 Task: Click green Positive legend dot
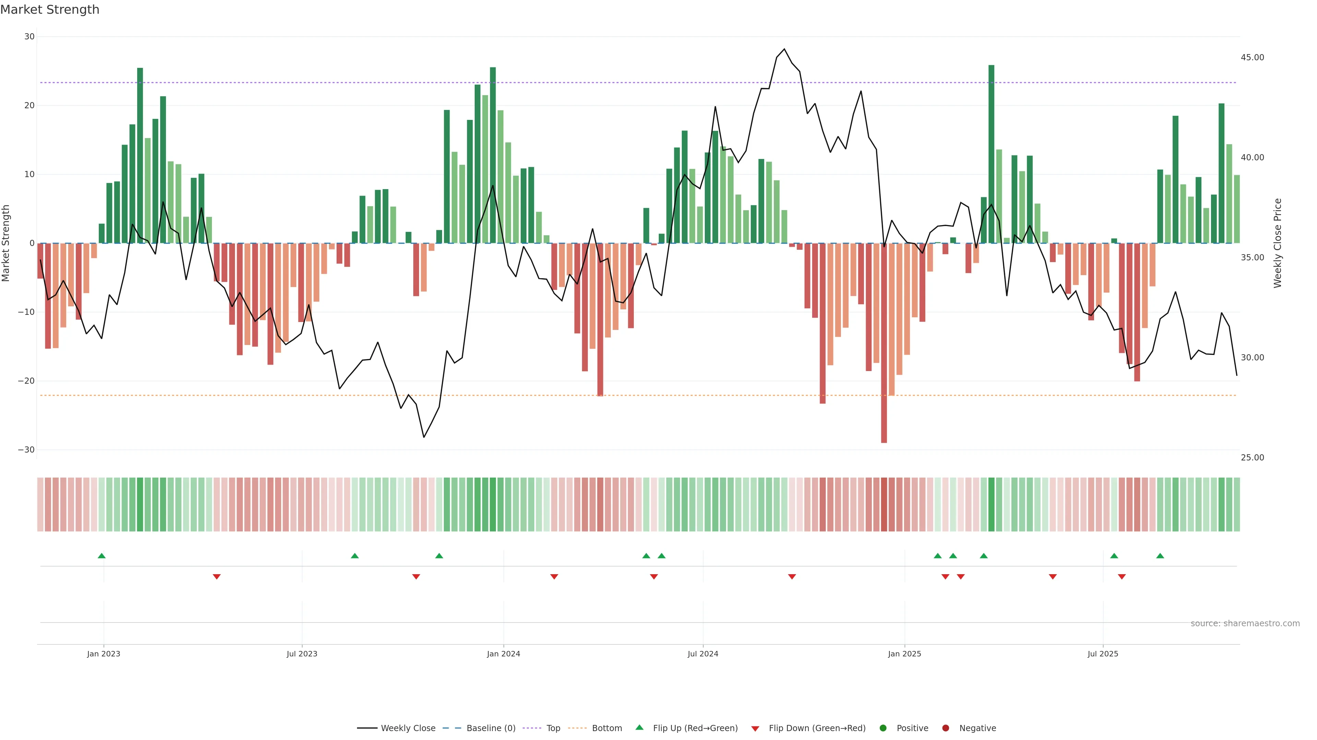coord(883,728)
